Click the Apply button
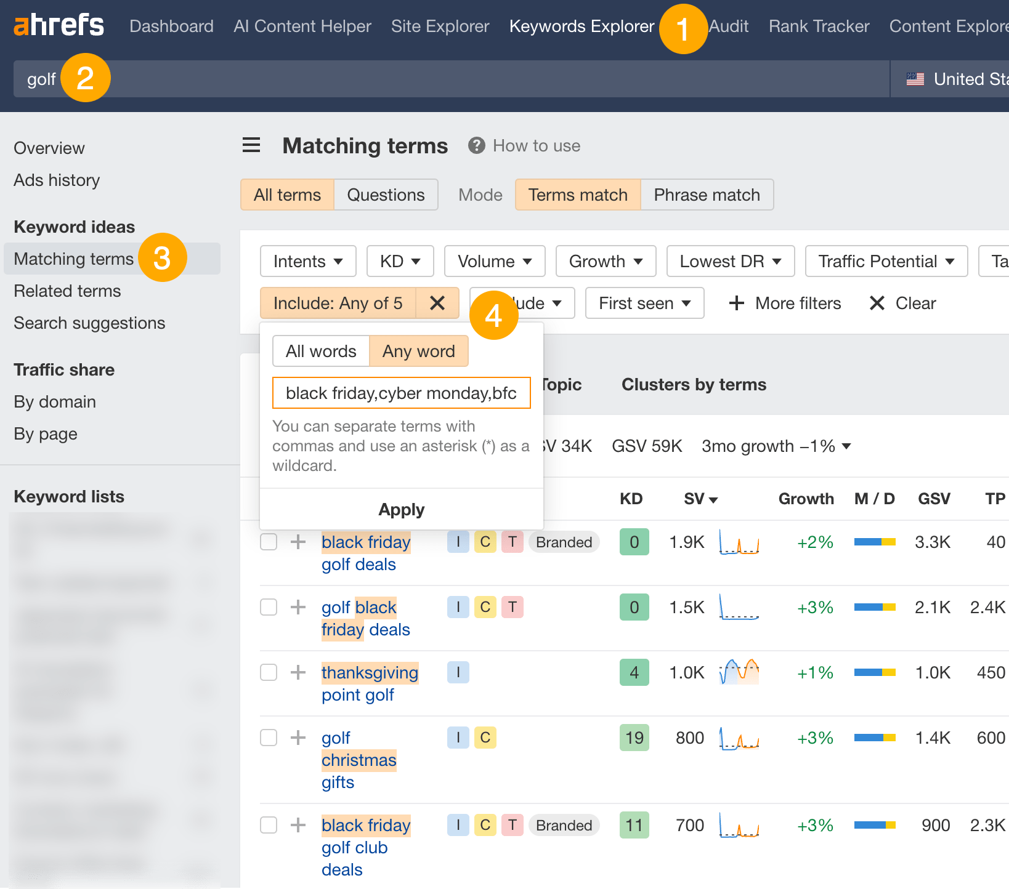The image size is (1009, 889). coord(401,509)
